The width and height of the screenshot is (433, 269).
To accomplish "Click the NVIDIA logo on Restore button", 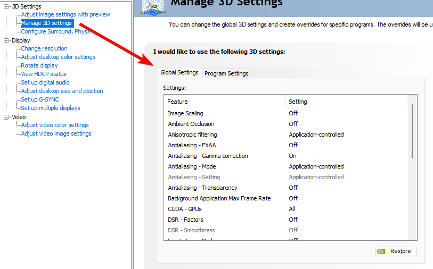I will click(381, 251).
